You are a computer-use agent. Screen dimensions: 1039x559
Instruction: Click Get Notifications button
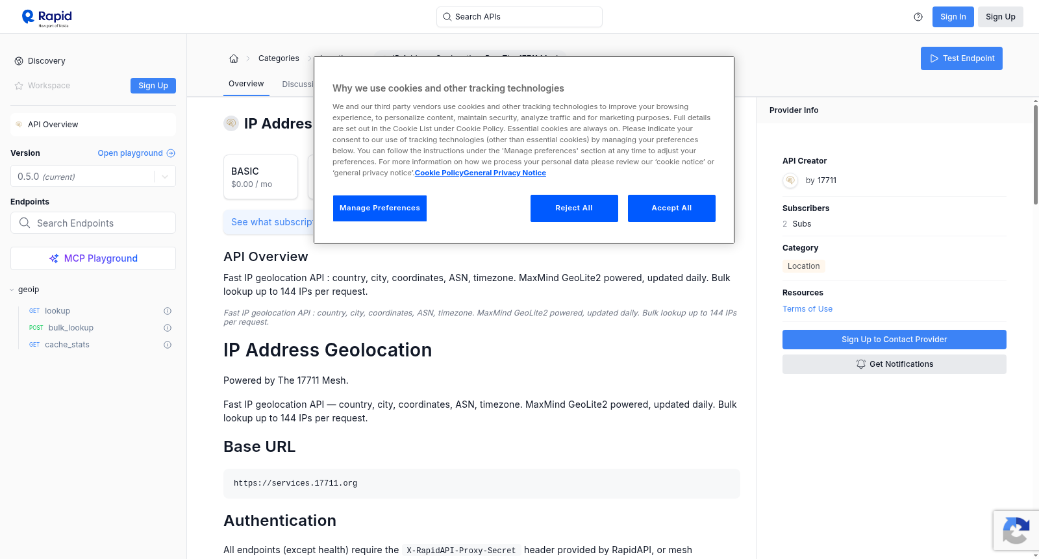(894, 364)
